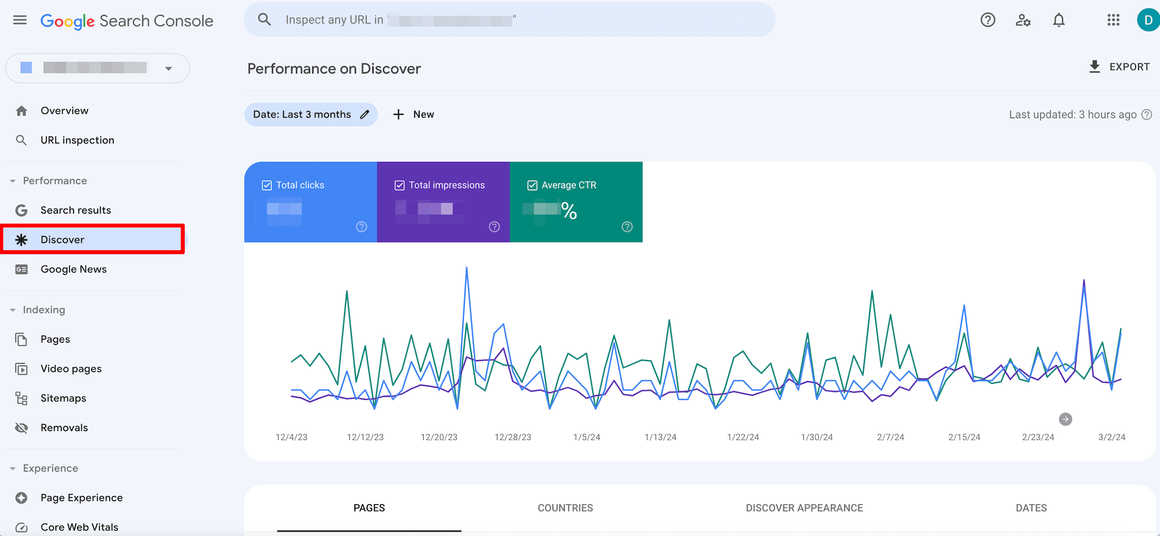This screenshot has height=536, width=1160.
Task: Collapse the Indexing section
Action: point(12,309)
